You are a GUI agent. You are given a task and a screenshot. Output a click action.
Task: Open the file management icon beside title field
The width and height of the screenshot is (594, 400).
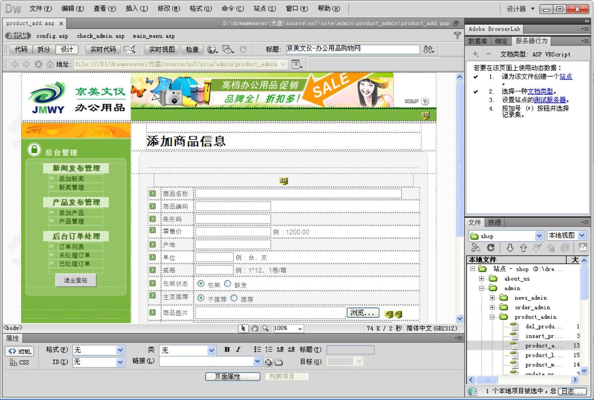point(428,49)
